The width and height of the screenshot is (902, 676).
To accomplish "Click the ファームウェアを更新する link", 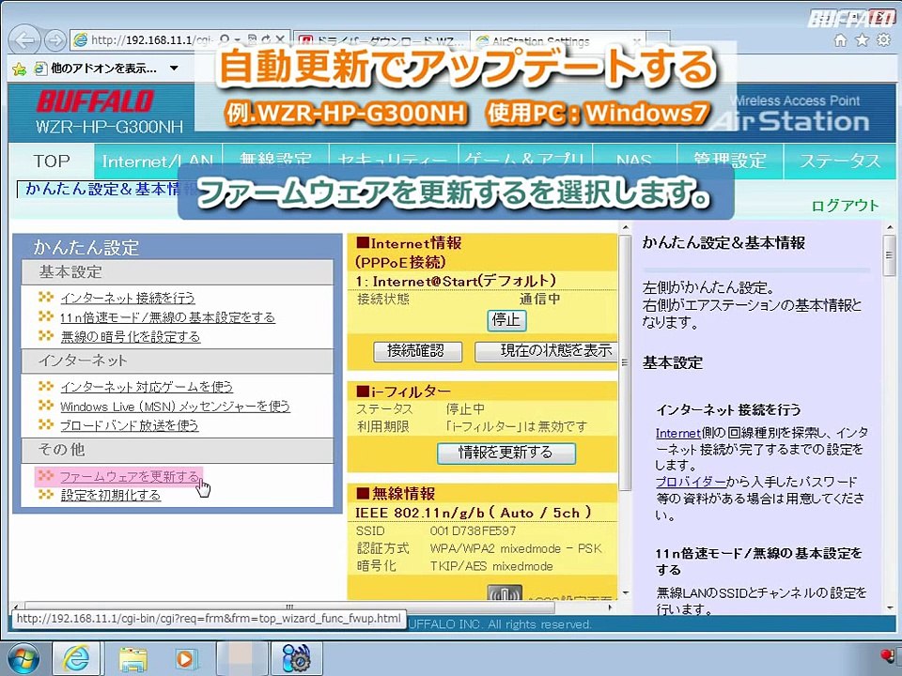I will (130, 477).
